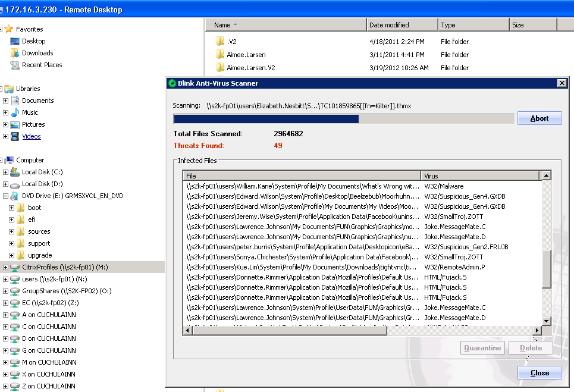Viewport: 574px width, 392px height.
Task: Select Z on CUCHULAINN in tree
Action: pyautogui.click(x=49, y=386)
